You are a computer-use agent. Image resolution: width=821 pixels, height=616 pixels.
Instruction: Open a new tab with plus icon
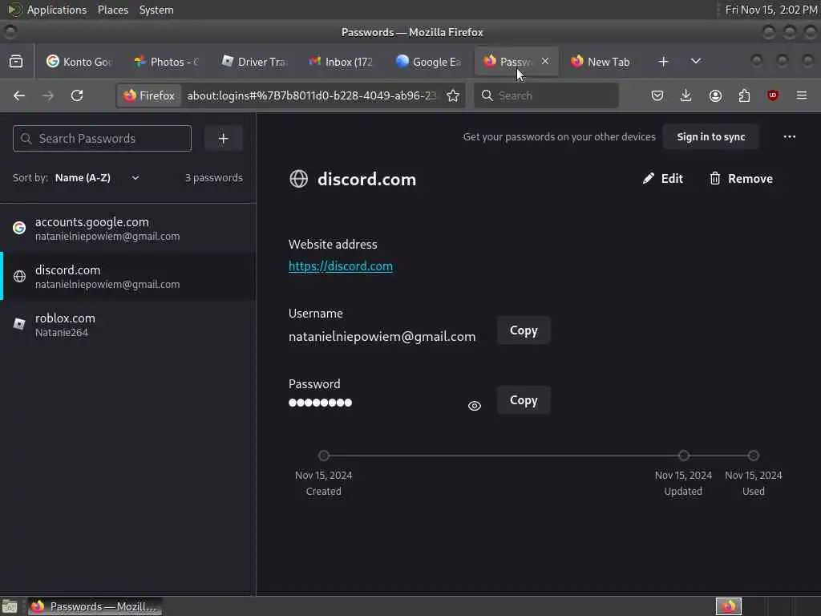[x=663, y=61]
